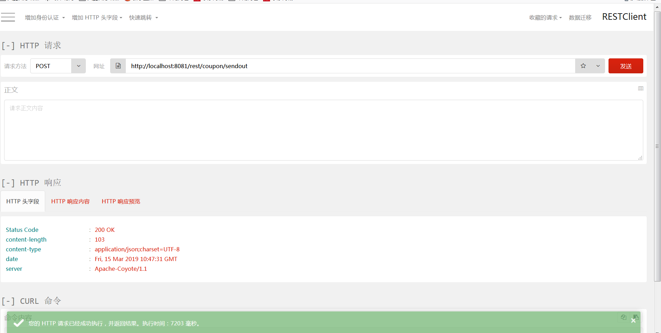Collapse the HTTP 请求 section
This screenshot has height=333, width=661.
8,46
